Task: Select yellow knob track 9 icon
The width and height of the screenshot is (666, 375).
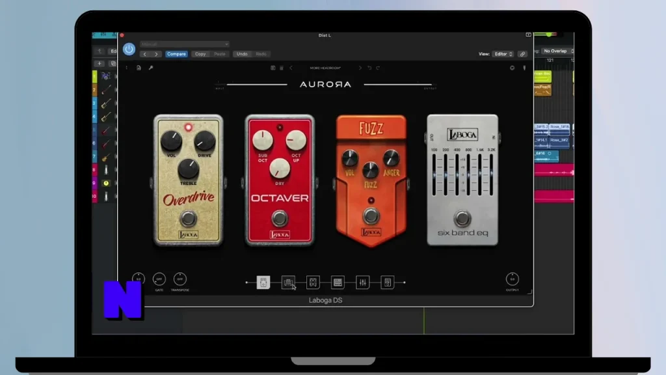Action: click(106, 183)
